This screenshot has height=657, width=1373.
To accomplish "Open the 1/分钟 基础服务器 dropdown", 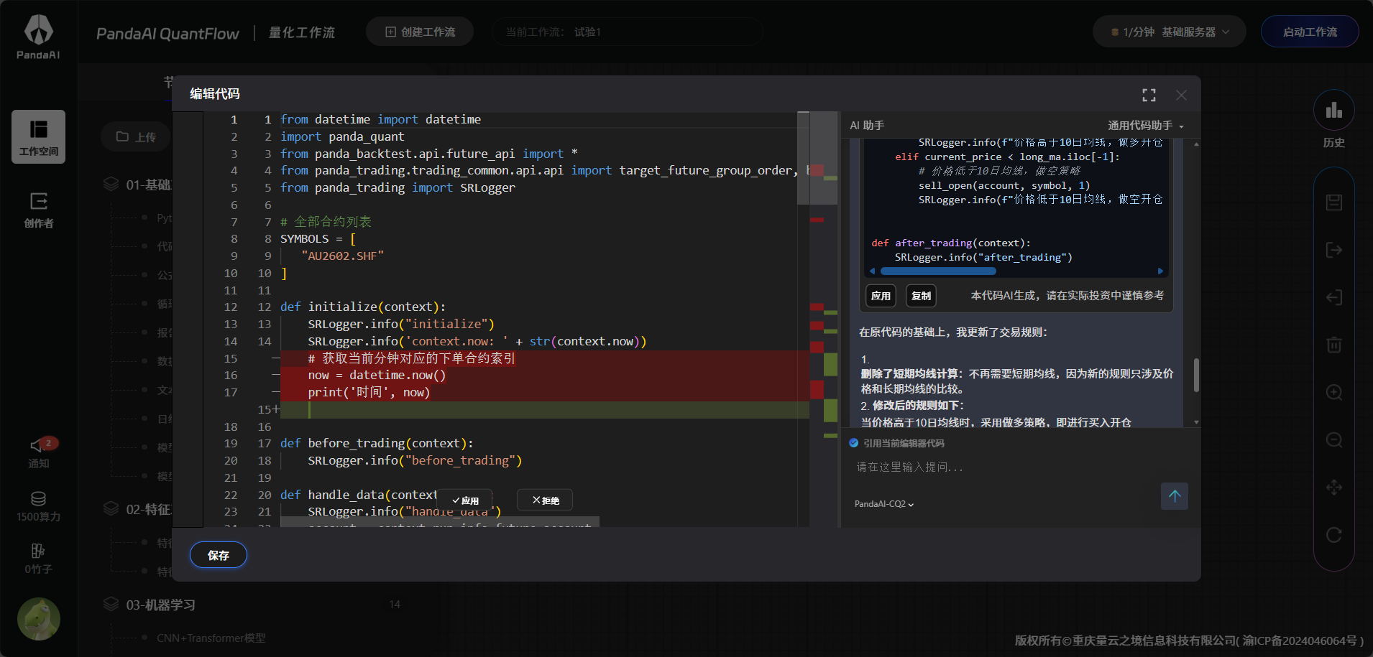I will pos(1170,32).
